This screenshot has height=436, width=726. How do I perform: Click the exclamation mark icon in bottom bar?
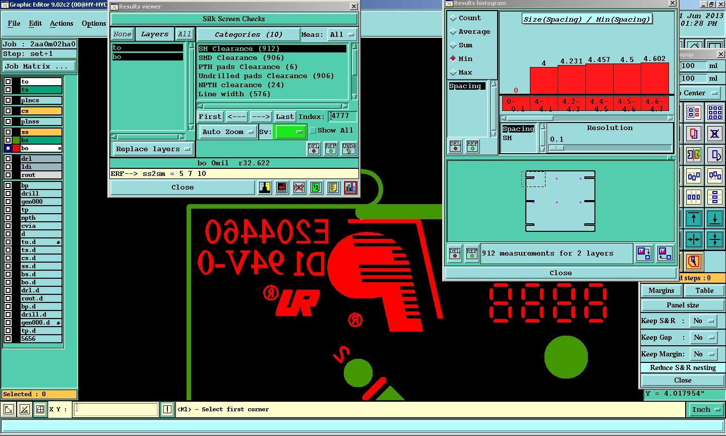[x=167, y=410]
